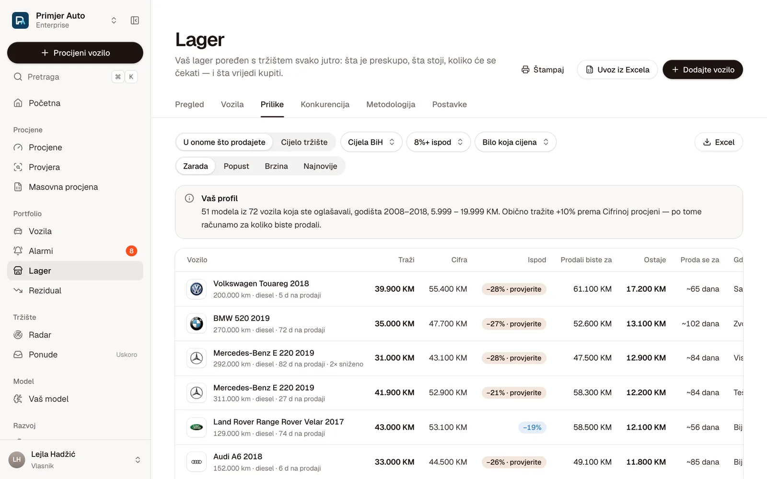Click the 'Procijeni vozilo' button
Screen dimensions: 767x479
[x=75, y=53]
